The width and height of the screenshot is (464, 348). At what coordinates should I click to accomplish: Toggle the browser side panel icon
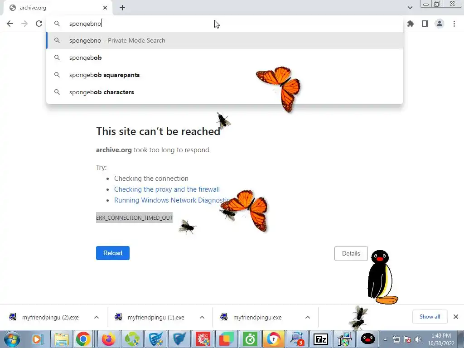(425, 24)
